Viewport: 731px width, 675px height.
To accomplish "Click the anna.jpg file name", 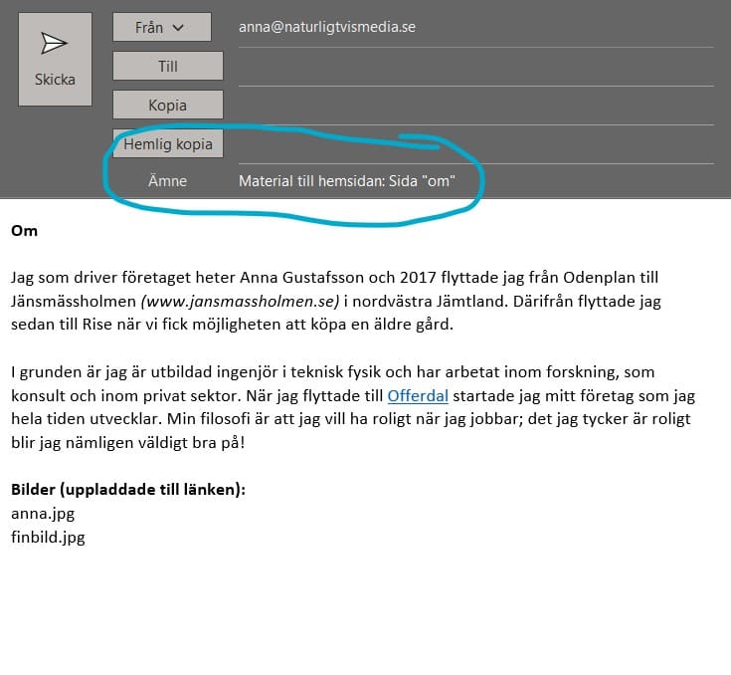I will [x=43, y=515].
